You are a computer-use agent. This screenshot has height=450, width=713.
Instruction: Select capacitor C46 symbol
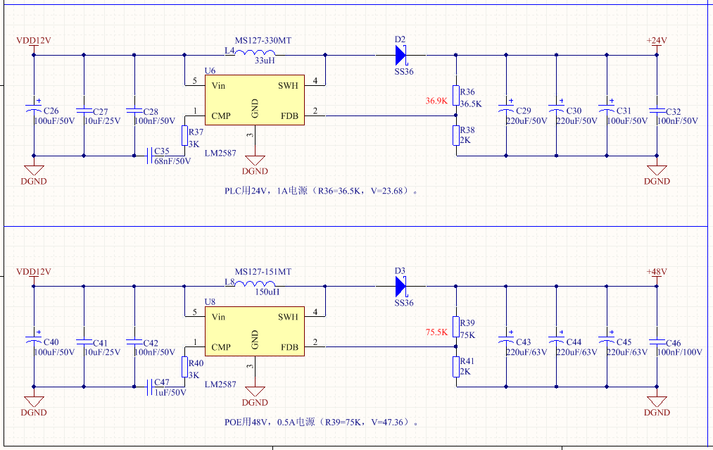[657, 342]
